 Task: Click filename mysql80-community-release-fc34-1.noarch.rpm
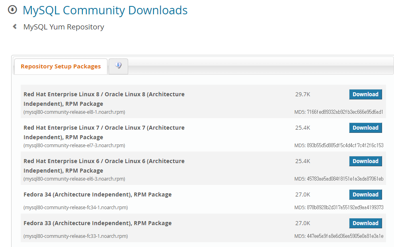(x=76, y=207)
